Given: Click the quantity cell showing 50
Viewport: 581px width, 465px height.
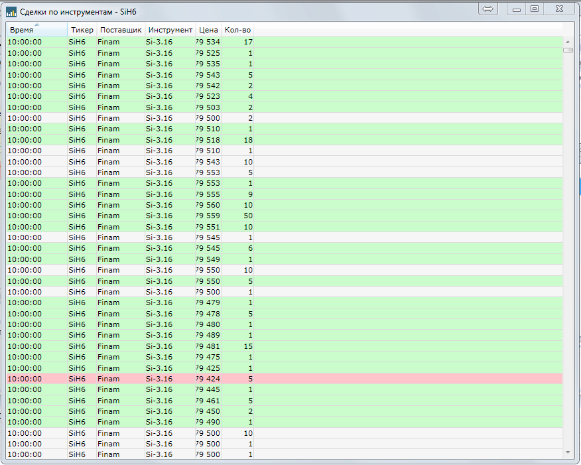Looking at the screenshot, I should pyautogui.click(x=237, y=216).
